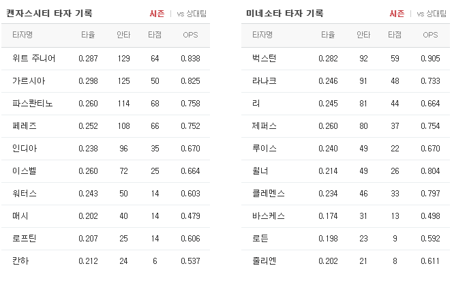Viewport: 452px width, 281px height.
Task: Open Minnesota batter 벅스턴
Action: pos(346,59)
